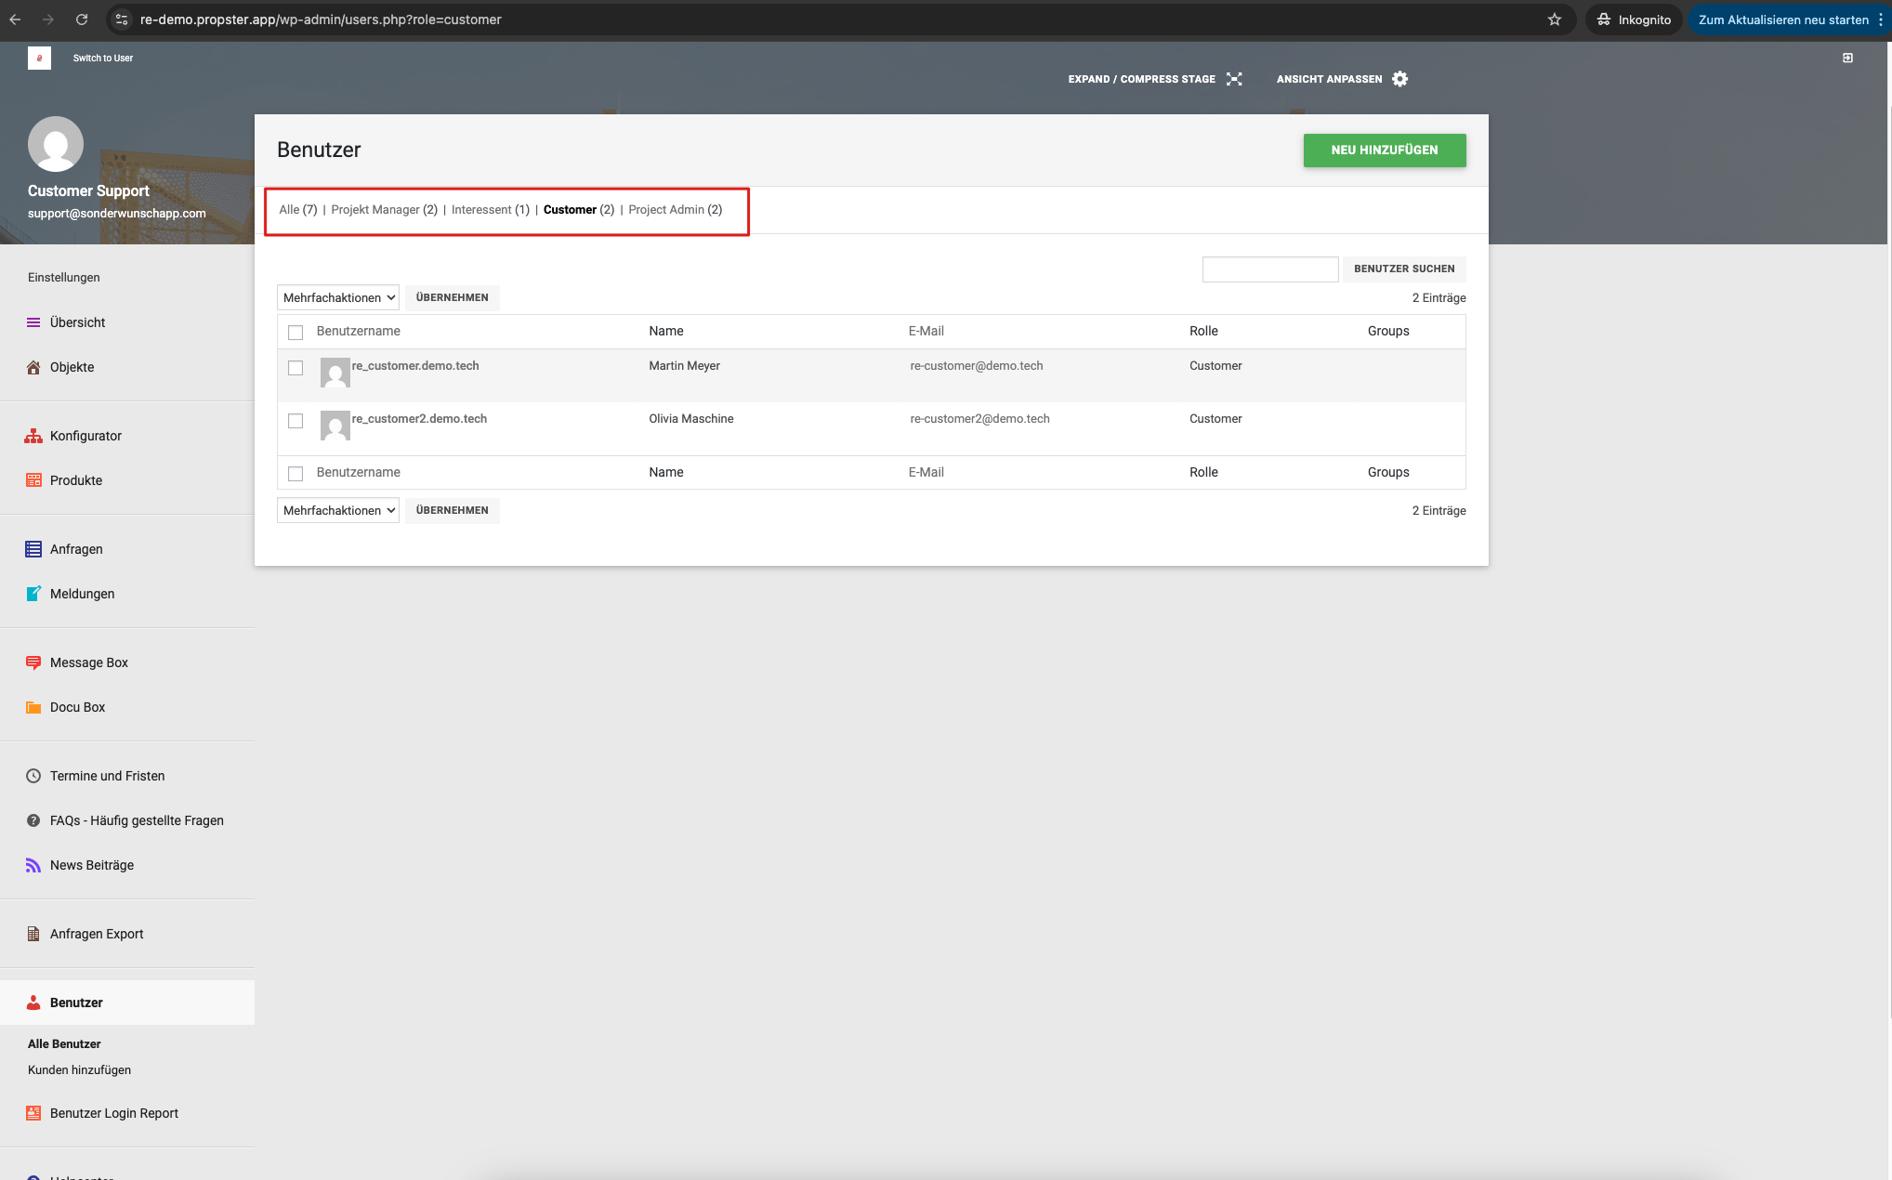Screen dimensions: 1892x1180
Task: Select the checkbox for re_customer2.demo.tech
Action: click(296, 421)
